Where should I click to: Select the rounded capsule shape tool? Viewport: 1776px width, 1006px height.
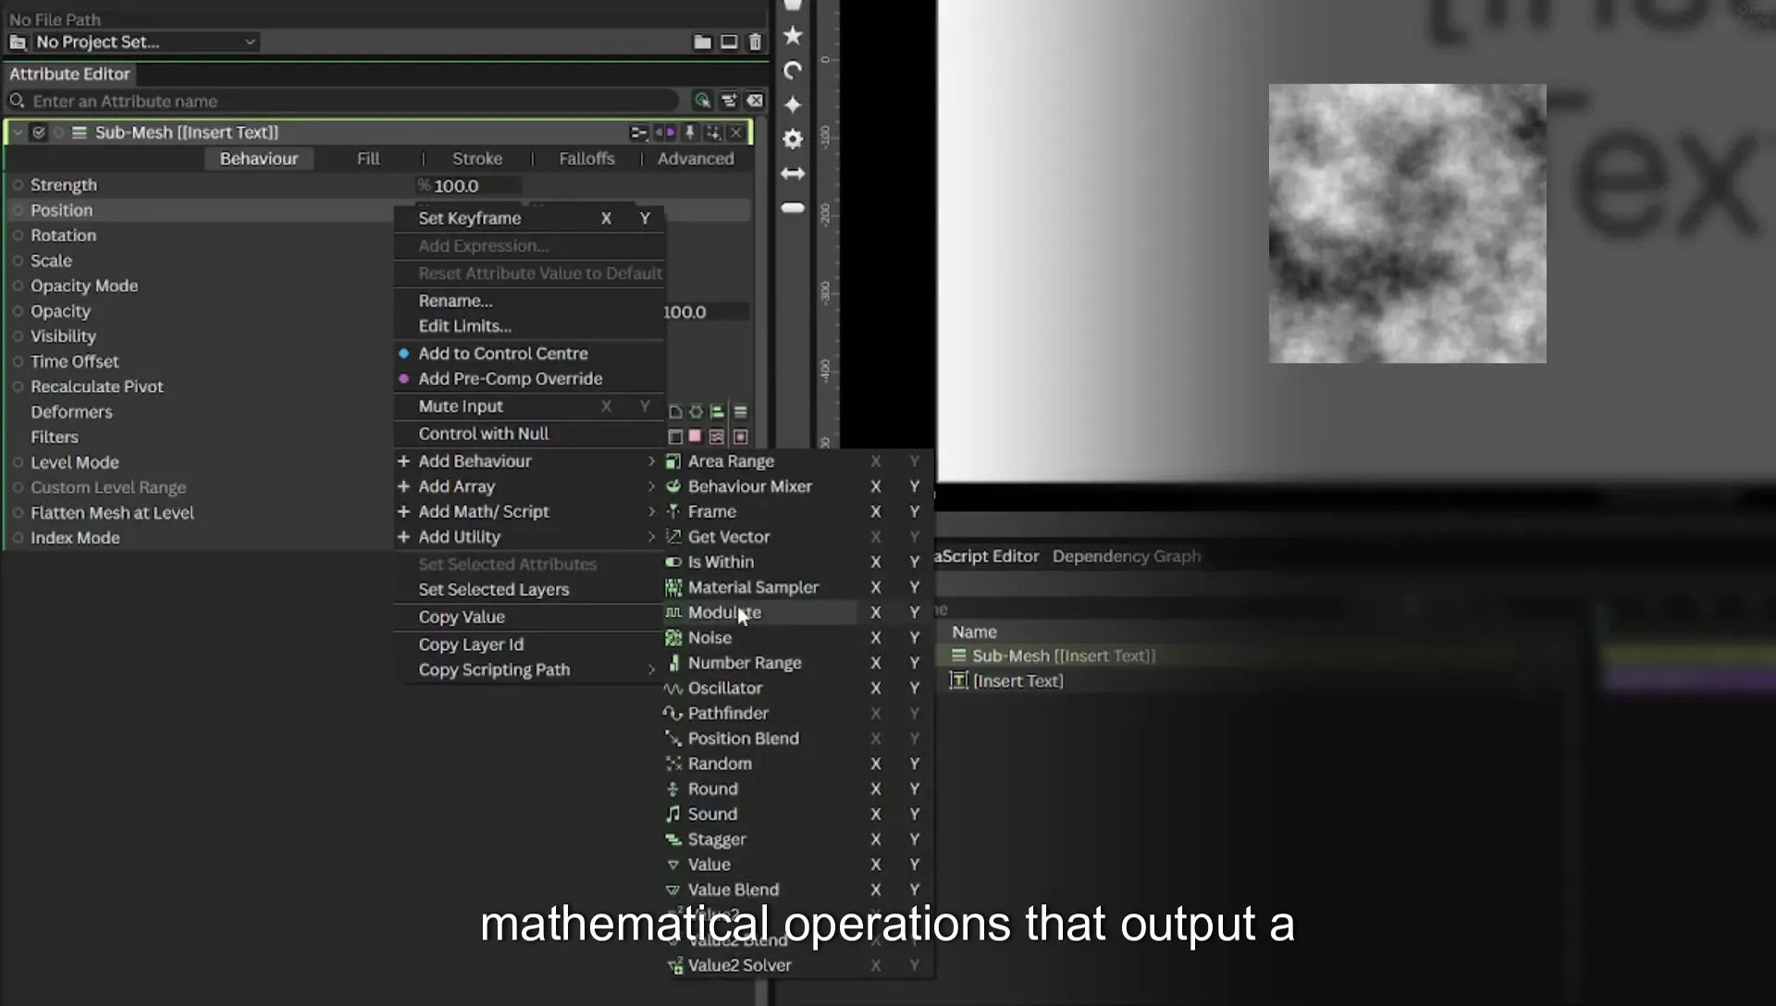pyautogui.click(x=793, y=208)
